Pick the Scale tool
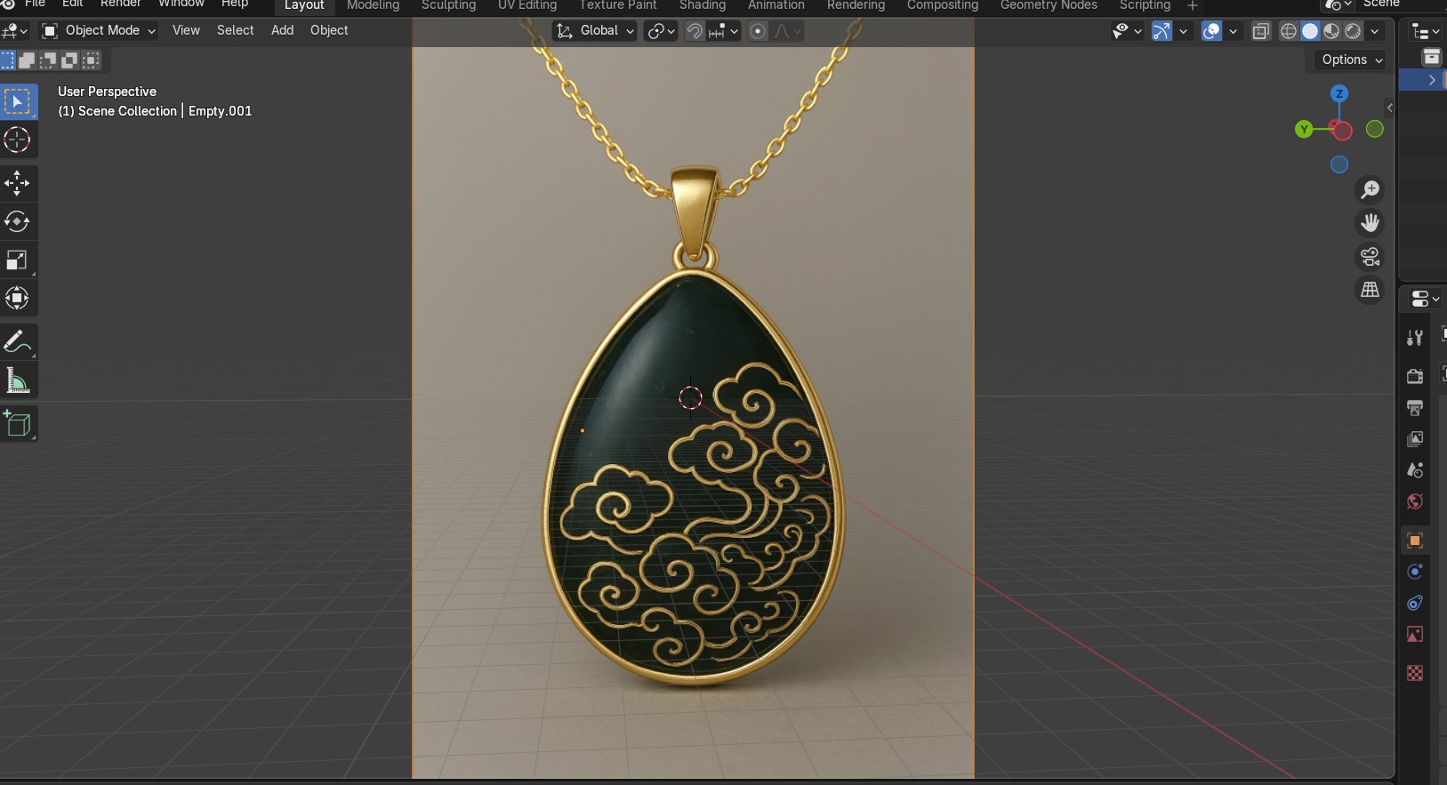 [x=18, y=260]
